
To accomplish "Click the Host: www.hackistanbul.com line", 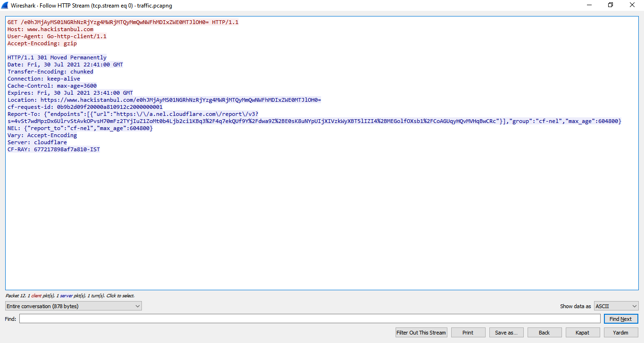I will pos(50,29).
